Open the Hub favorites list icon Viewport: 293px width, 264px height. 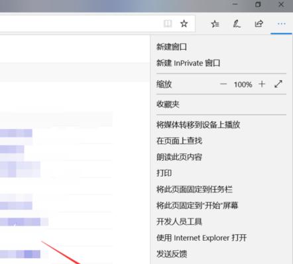(215, 24)
